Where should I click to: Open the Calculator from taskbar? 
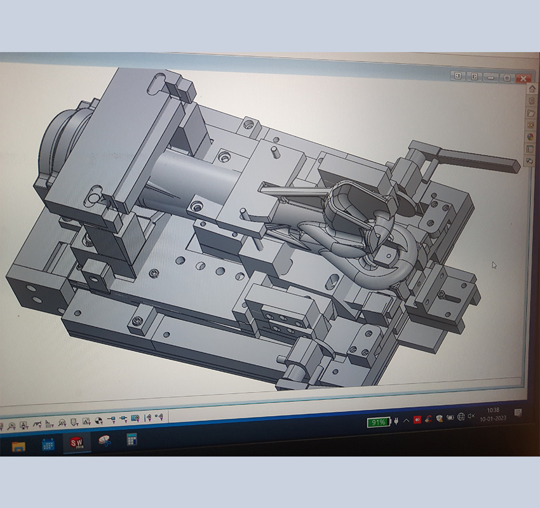(132, 439)
